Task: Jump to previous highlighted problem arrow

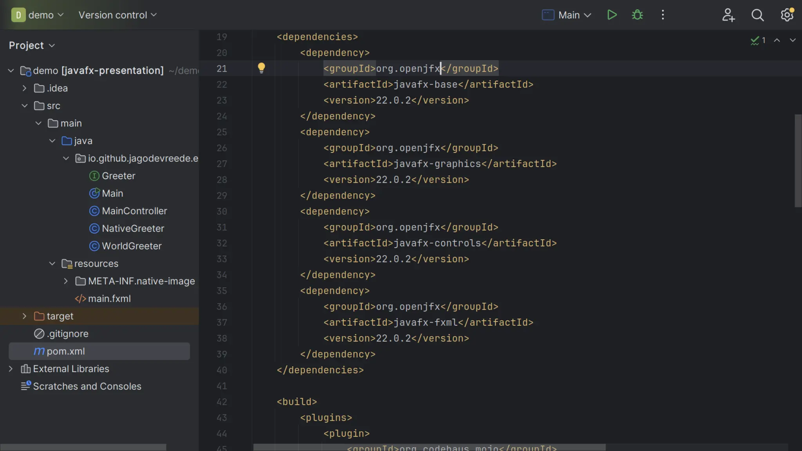Action: point(777,40)
